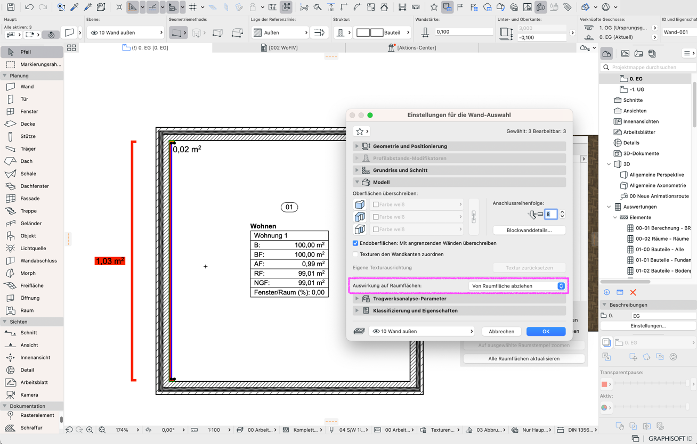Image resolution: width=697 pixels, height=444 pixels.
Task: Choose the Stütze tool
Action: point(32,136)
